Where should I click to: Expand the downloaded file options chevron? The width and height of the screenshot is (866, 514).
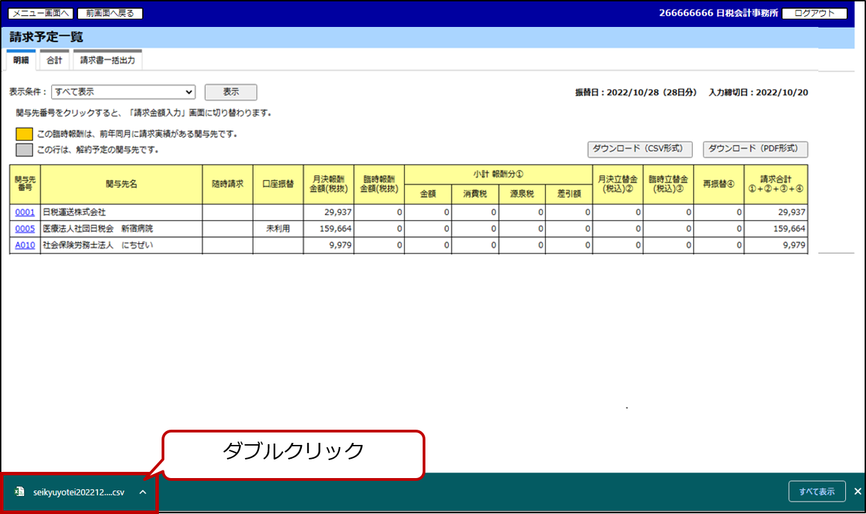142,492
